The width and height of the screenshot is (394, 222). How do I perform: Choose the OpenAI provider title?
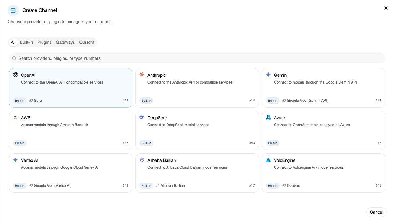click(x=28, y=75)
